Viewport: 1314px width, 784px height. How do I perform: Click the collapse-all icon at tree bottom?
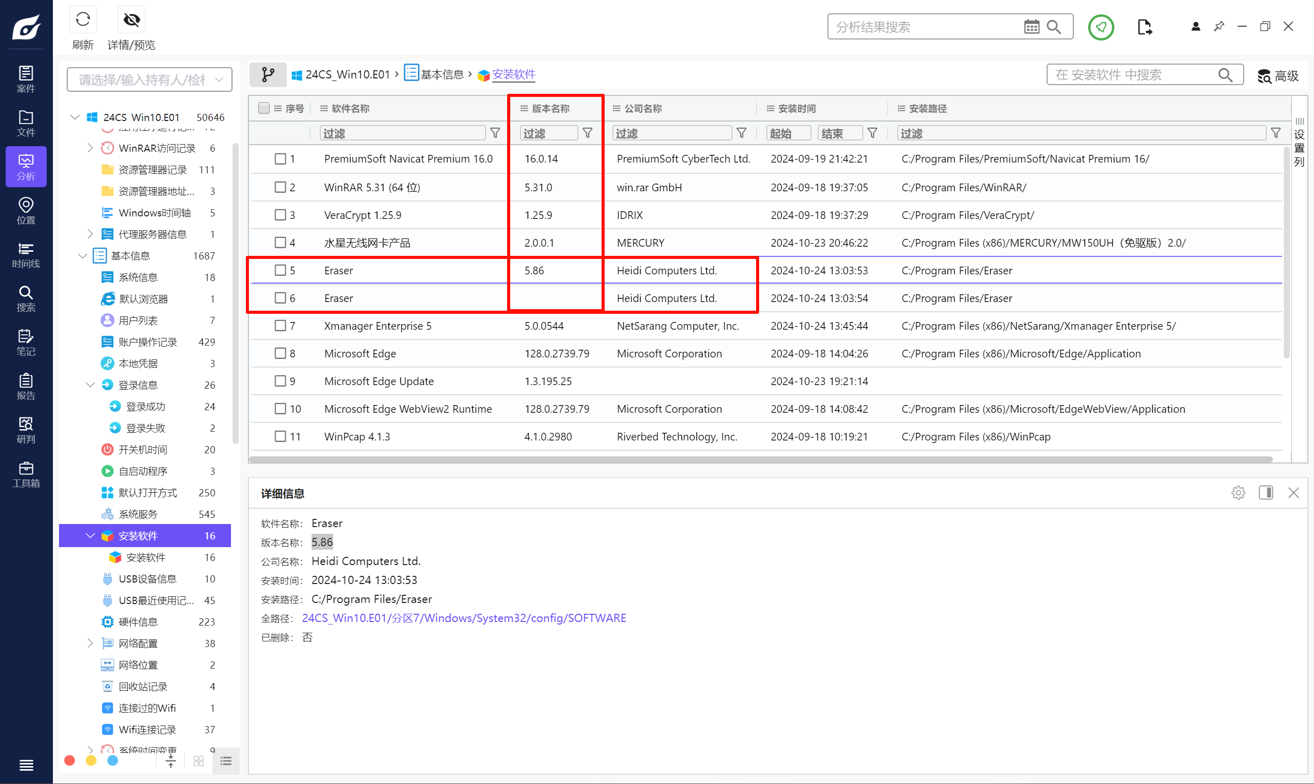(171, 761)
